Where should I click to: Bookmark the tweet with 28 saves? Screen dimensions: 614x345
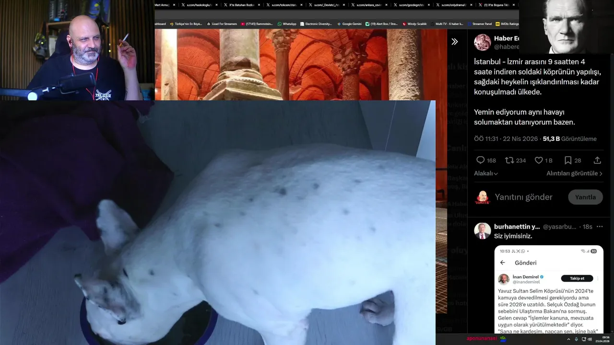click(x=568, y=160)
